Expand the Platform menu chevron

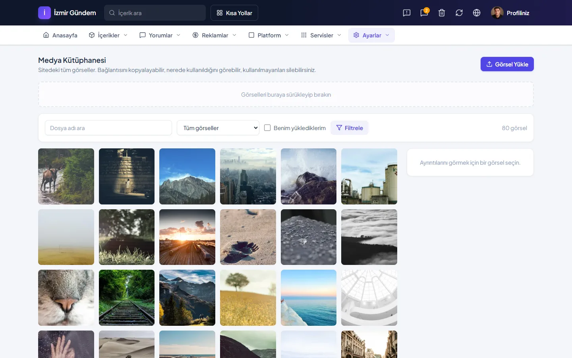[287, 35]
